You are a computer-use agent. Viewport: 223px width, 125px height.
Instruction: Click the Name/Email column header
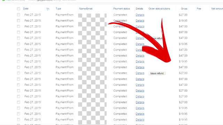click(x=86, y=9)
